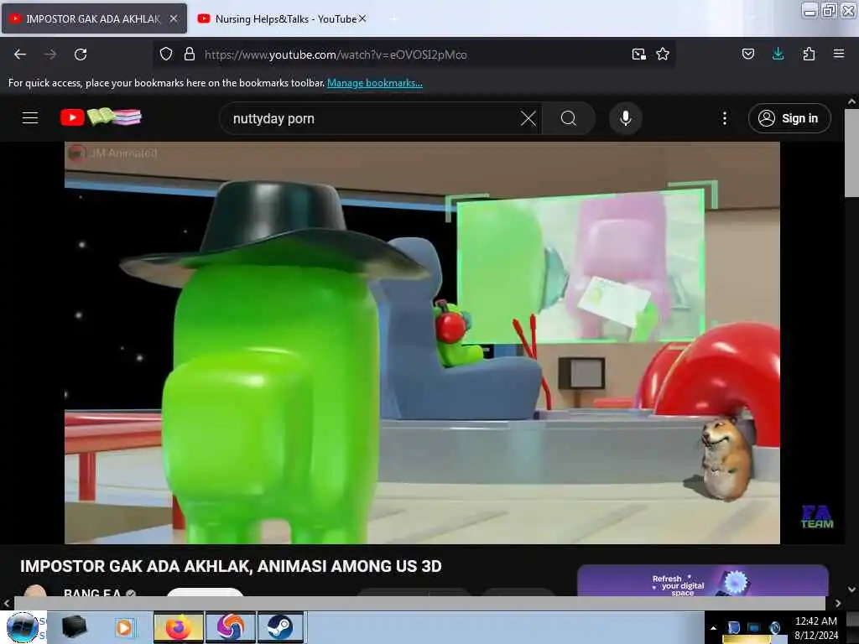This screenshot has width=859, height=644.
Task: View site security padlock info
Action: click(x=190, y=55)
